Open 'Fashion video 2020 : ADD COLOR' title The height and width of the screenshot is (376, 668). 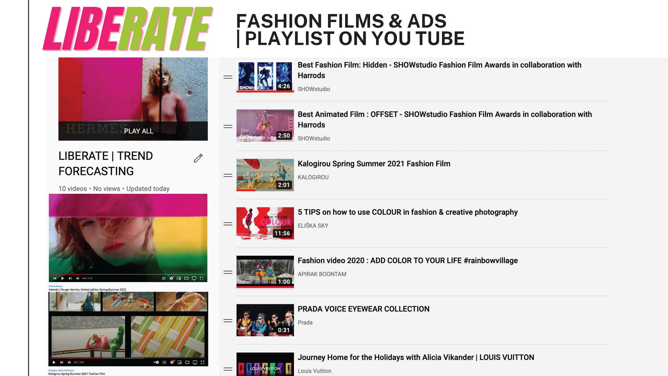tap(407, 261)
